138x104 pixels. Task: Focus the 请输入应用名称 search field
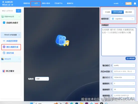tap(8, 11)
